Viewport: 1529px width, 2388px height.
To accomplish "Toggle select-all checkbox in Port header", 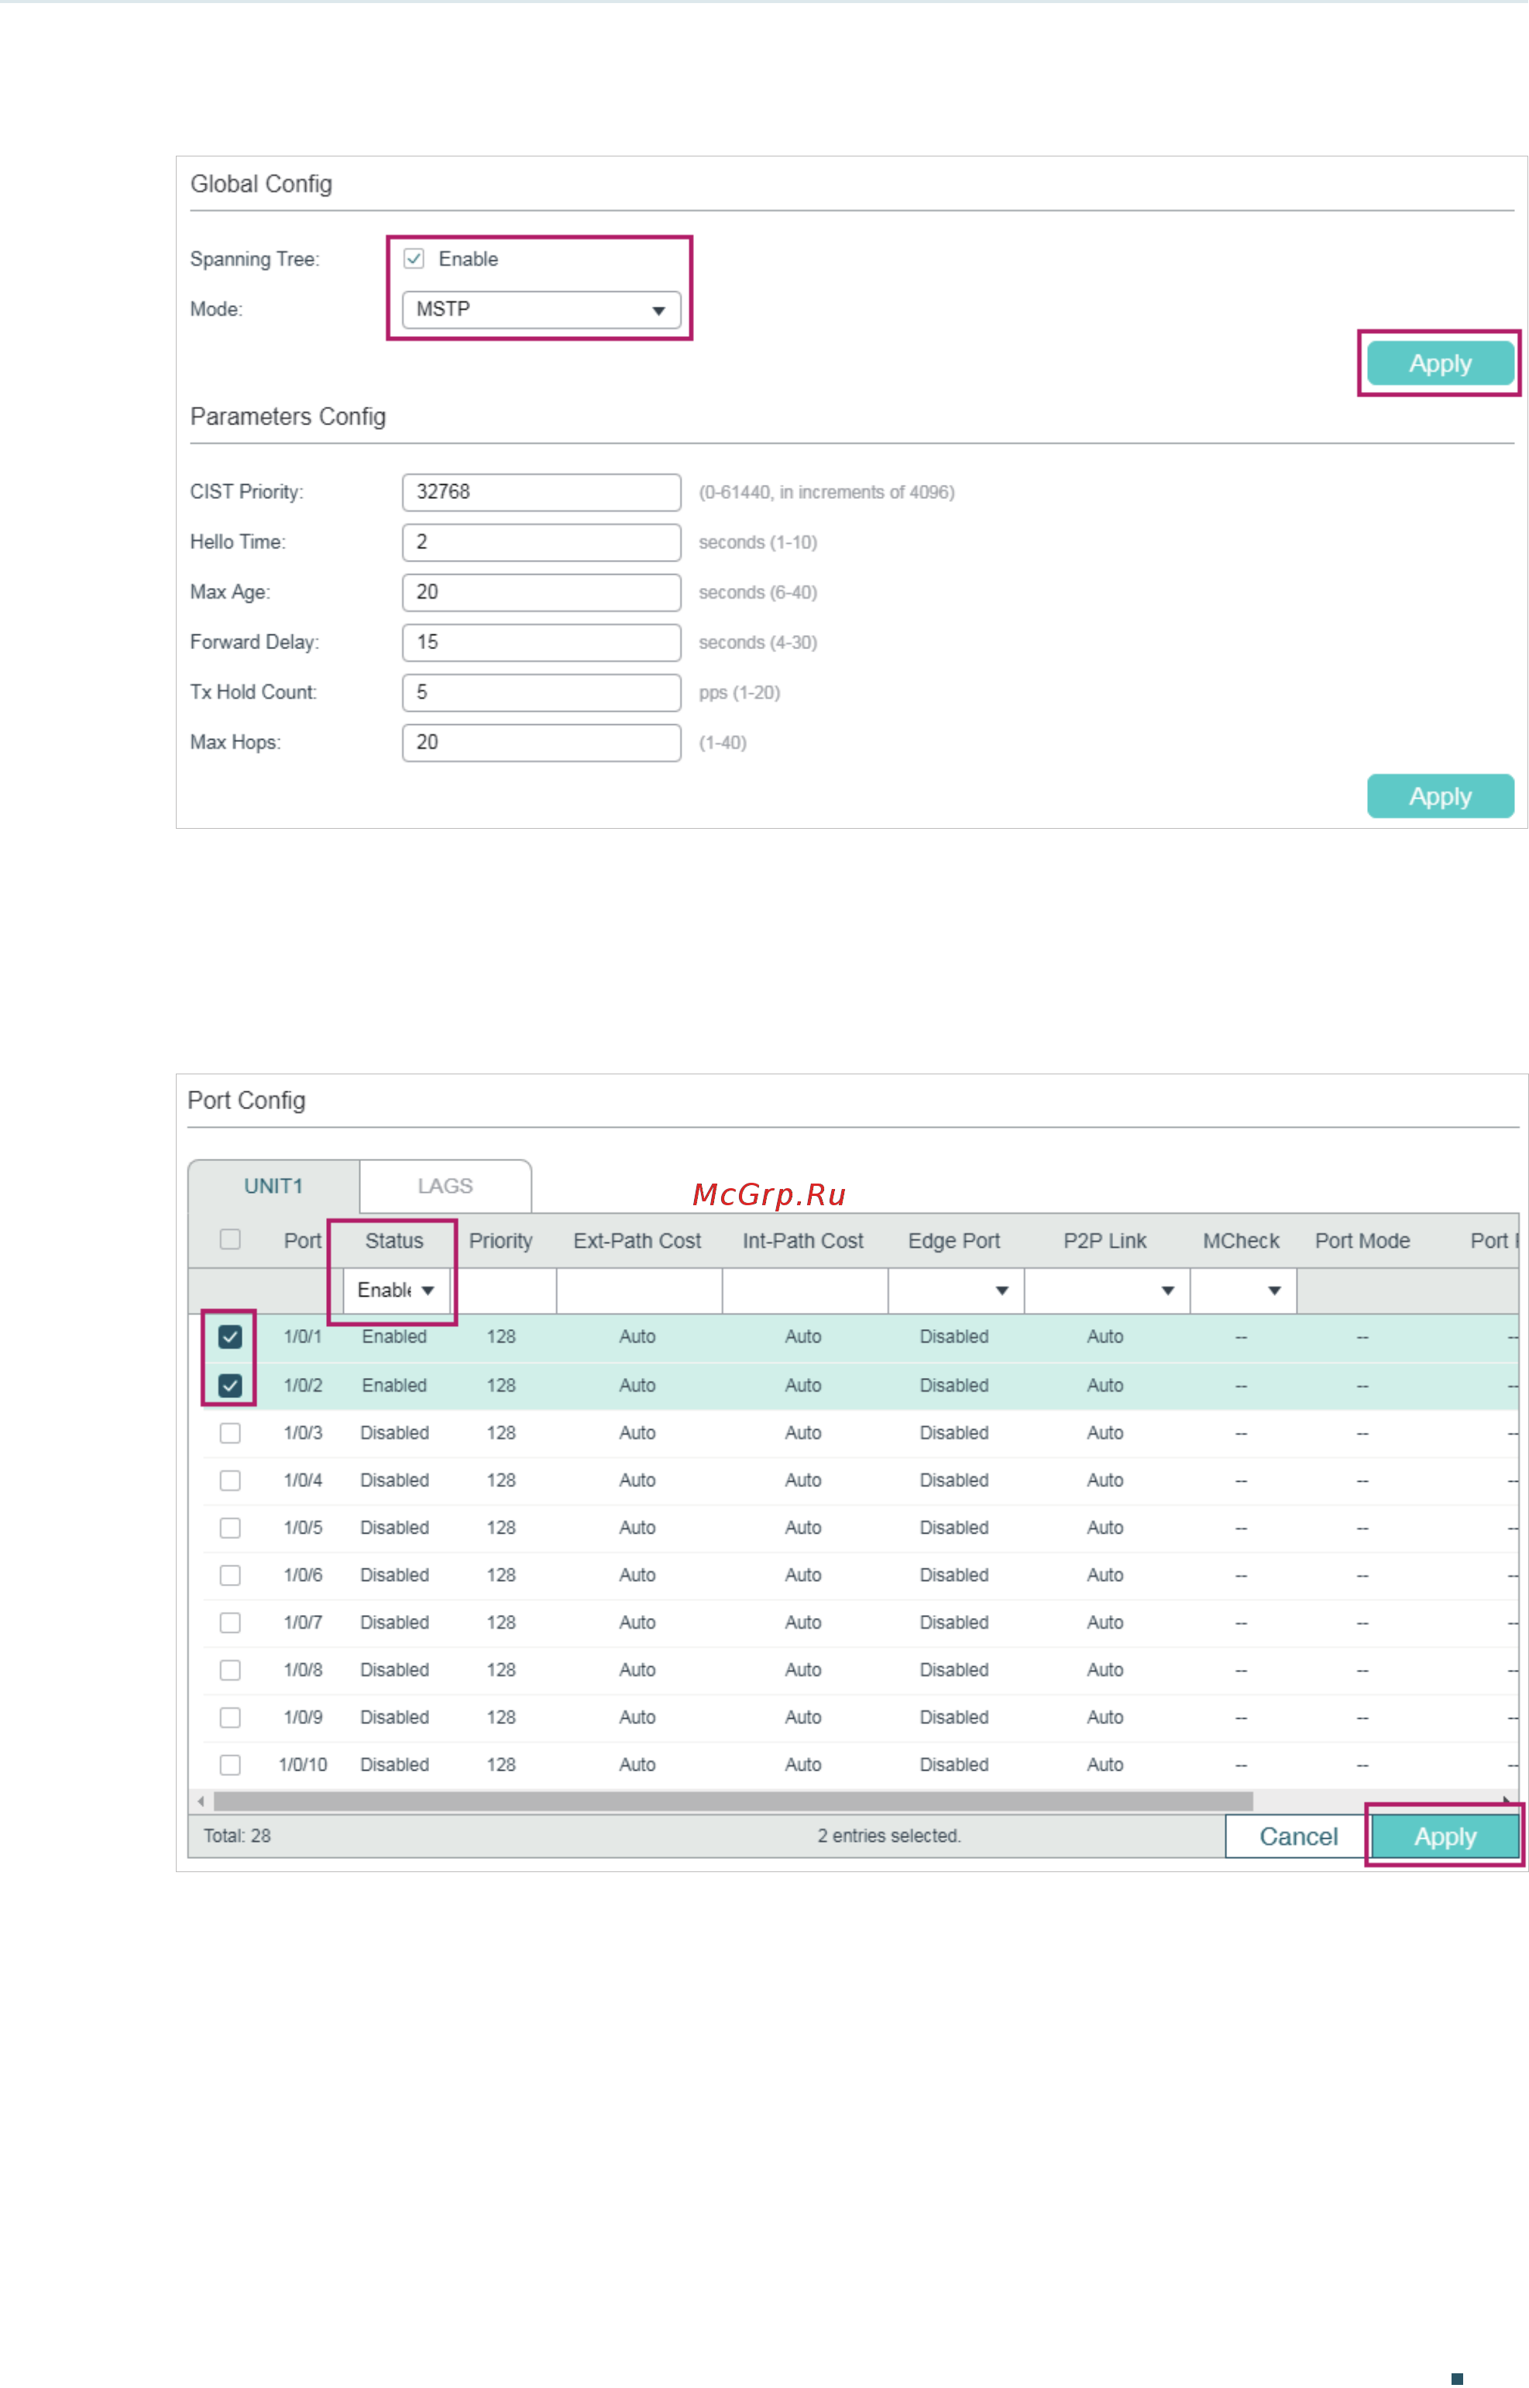I will [x=230, y=1240].
